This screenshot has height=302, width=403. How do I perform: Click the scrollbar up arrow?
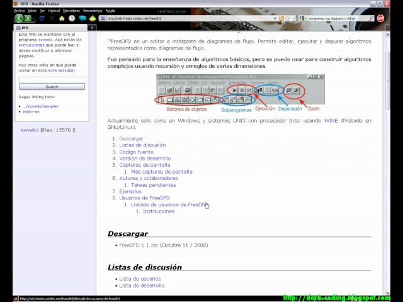388,34
